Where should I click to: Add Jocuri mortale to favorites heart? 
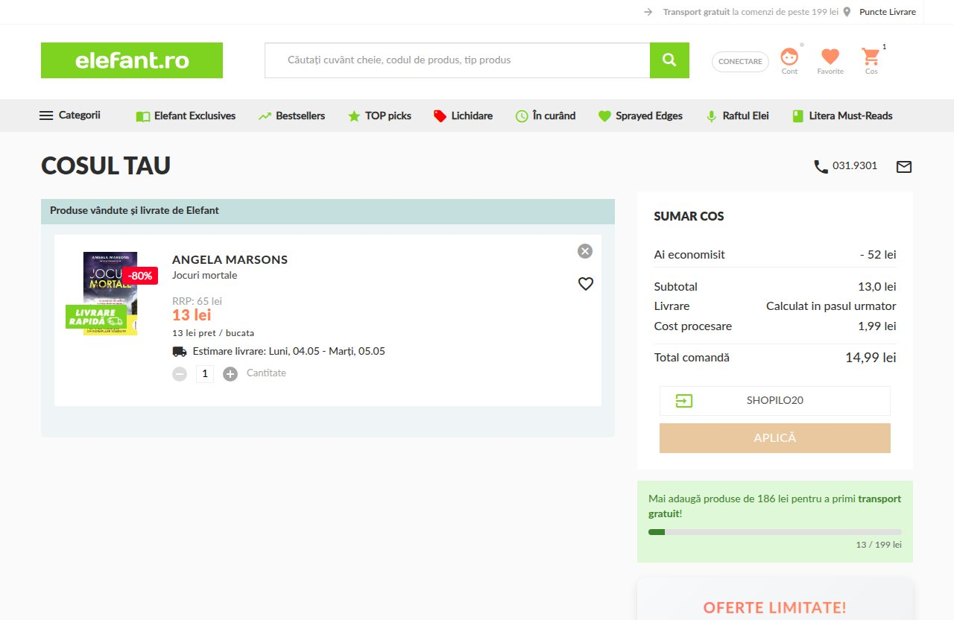(586, 284)
